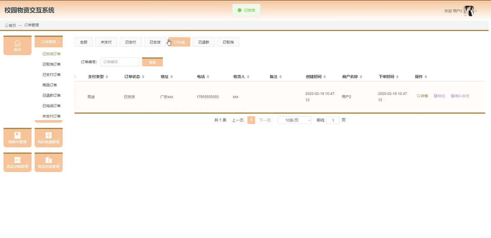
Task: Open the 已支付订单 submenu item
Action: pos(51,75)
